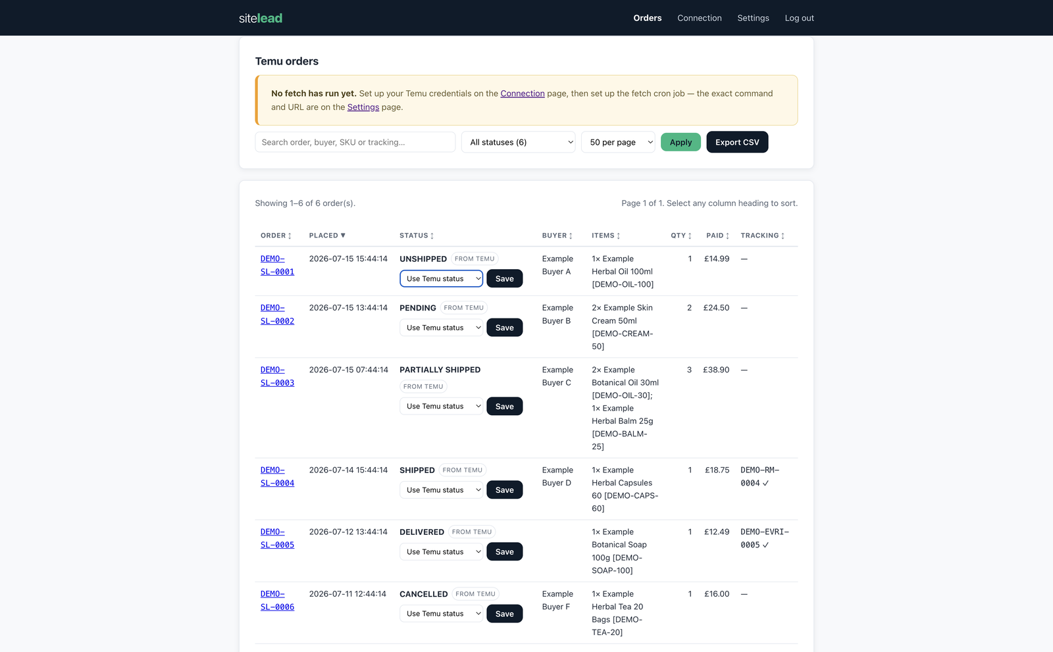Click the Temu orders heading

coord(287,61)
